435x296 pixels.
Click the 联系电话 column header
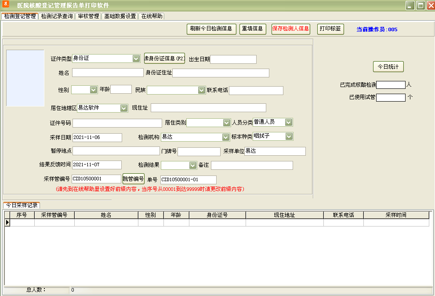(344, 215)
